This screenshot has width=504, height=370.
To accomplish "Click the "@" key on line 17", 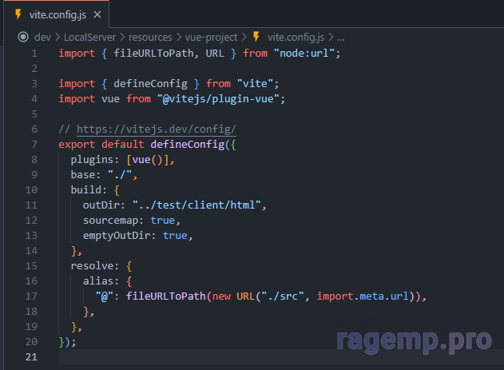I will pyautogui.click(x=104, y=296).
